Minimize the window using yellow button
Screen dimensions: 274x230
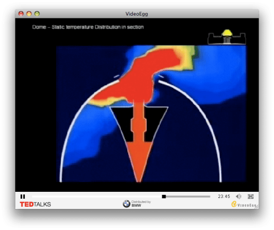pyautogui.click(x=29, y=14)
